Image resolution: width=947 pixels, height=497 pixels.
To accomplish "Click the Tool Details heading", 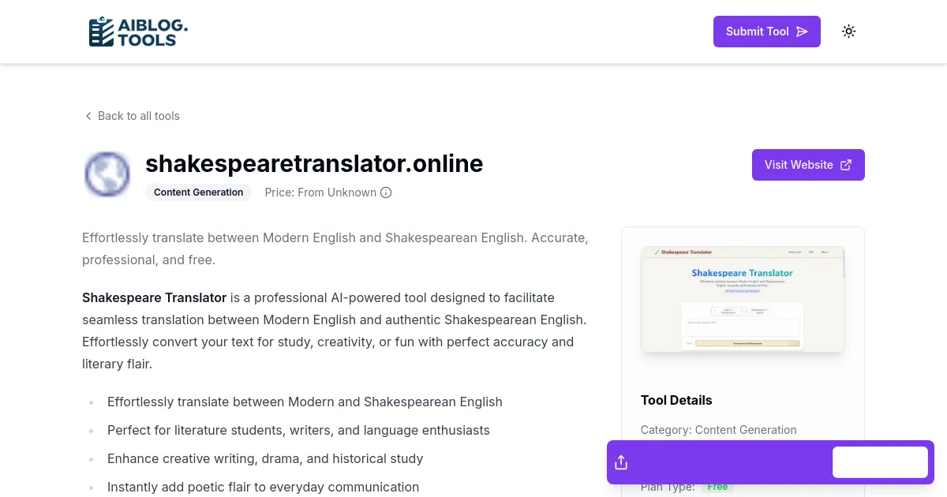I will point(676,400).
